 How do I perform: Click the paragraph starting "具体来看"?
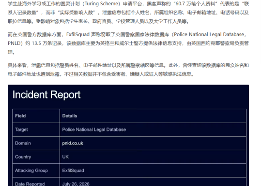tap(128, 70)
